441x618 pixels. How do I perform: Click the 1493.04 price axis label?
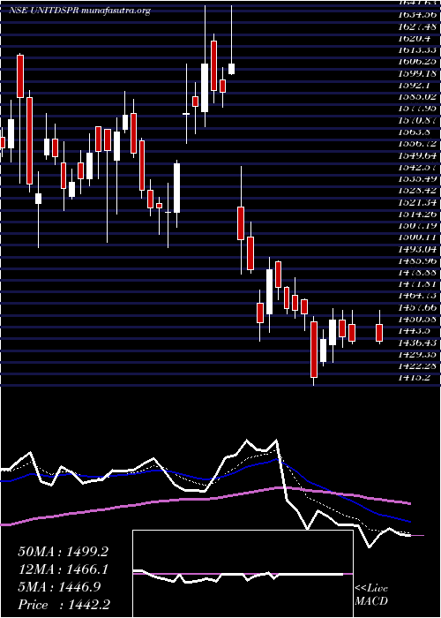pos(418,249)
